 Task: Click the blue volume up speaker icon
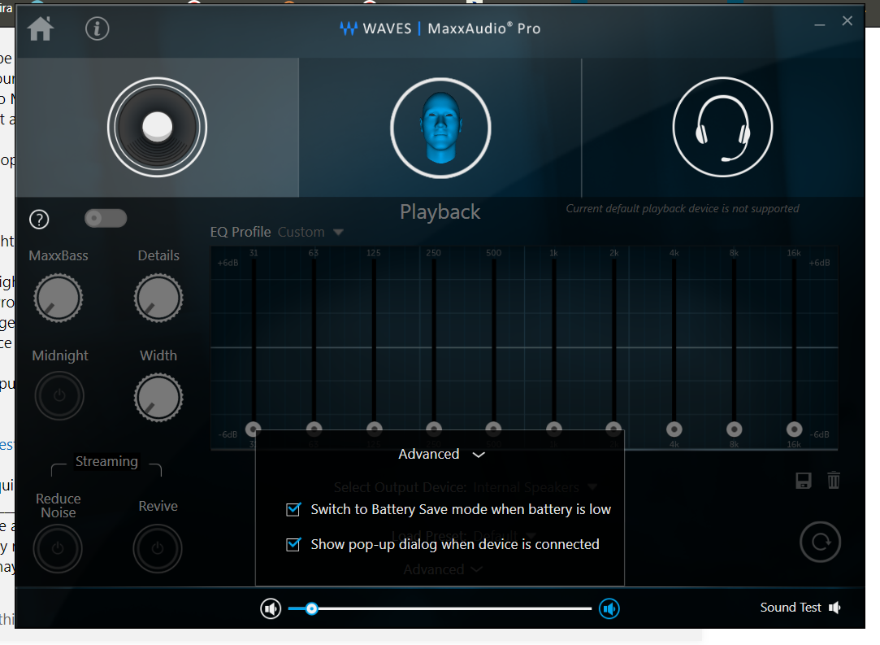click(x=609, y=608)
